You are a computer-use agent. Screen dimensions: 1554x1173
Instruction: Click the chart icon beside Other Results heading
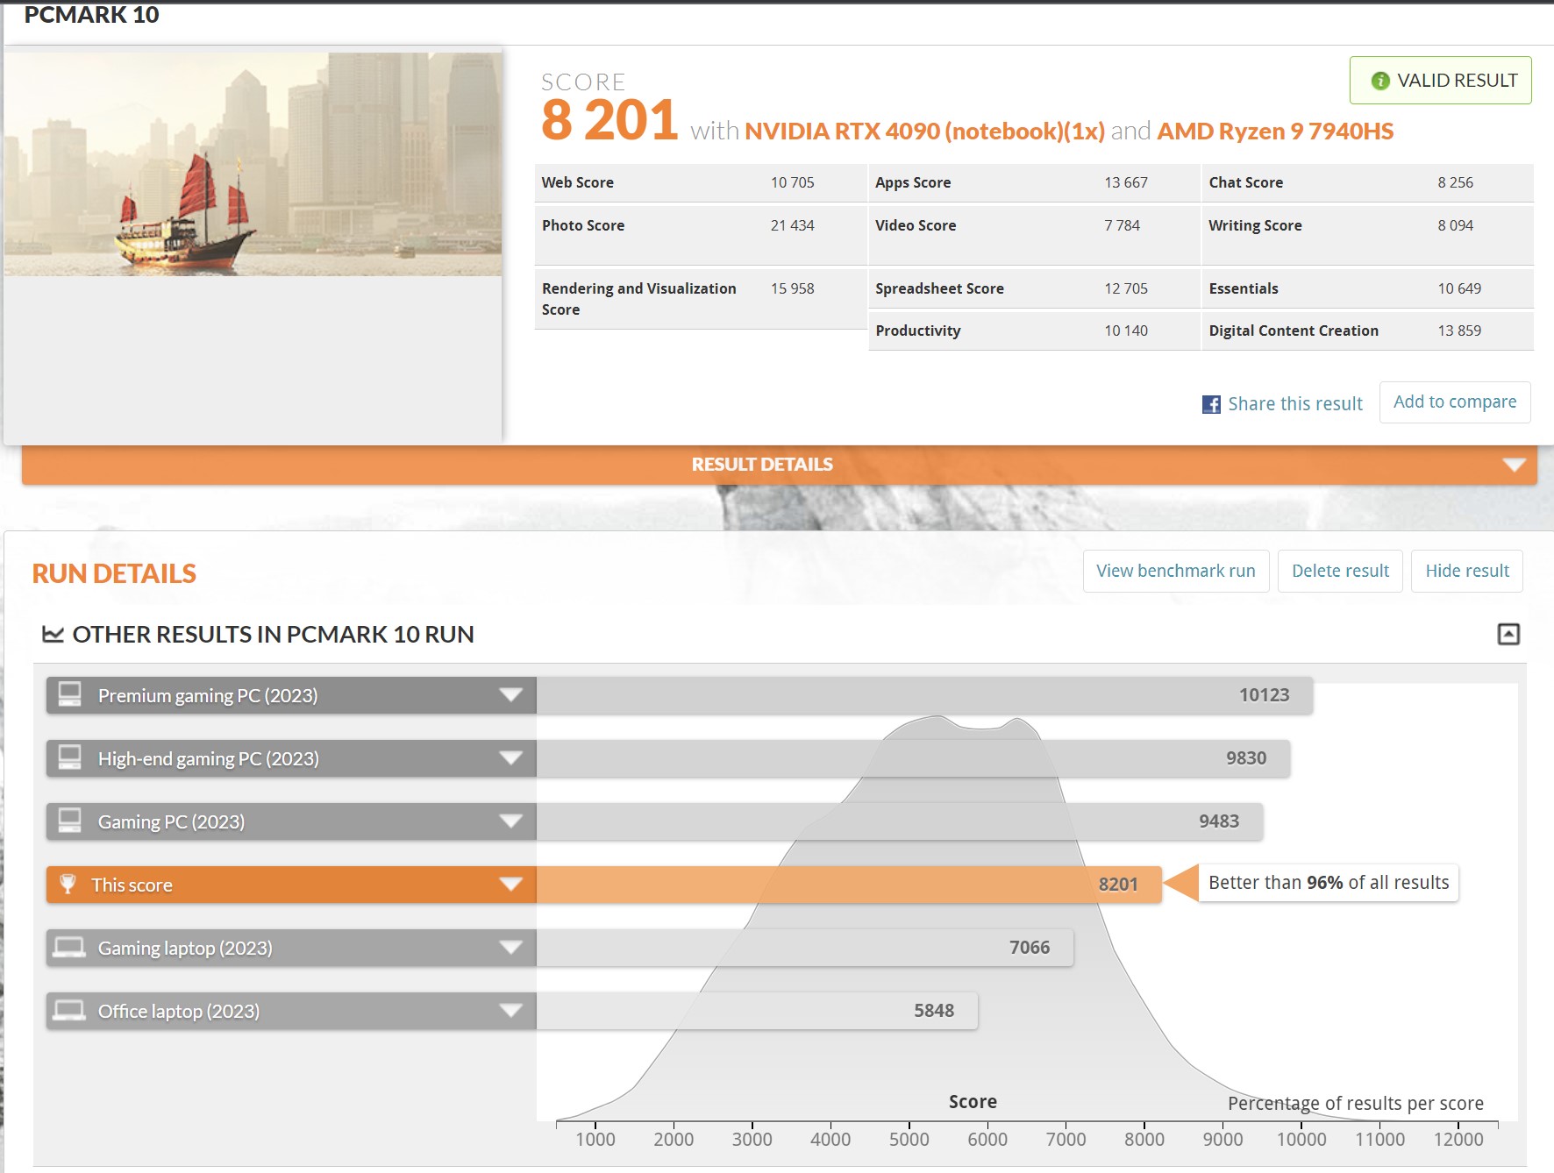click(x=53, y=634)
